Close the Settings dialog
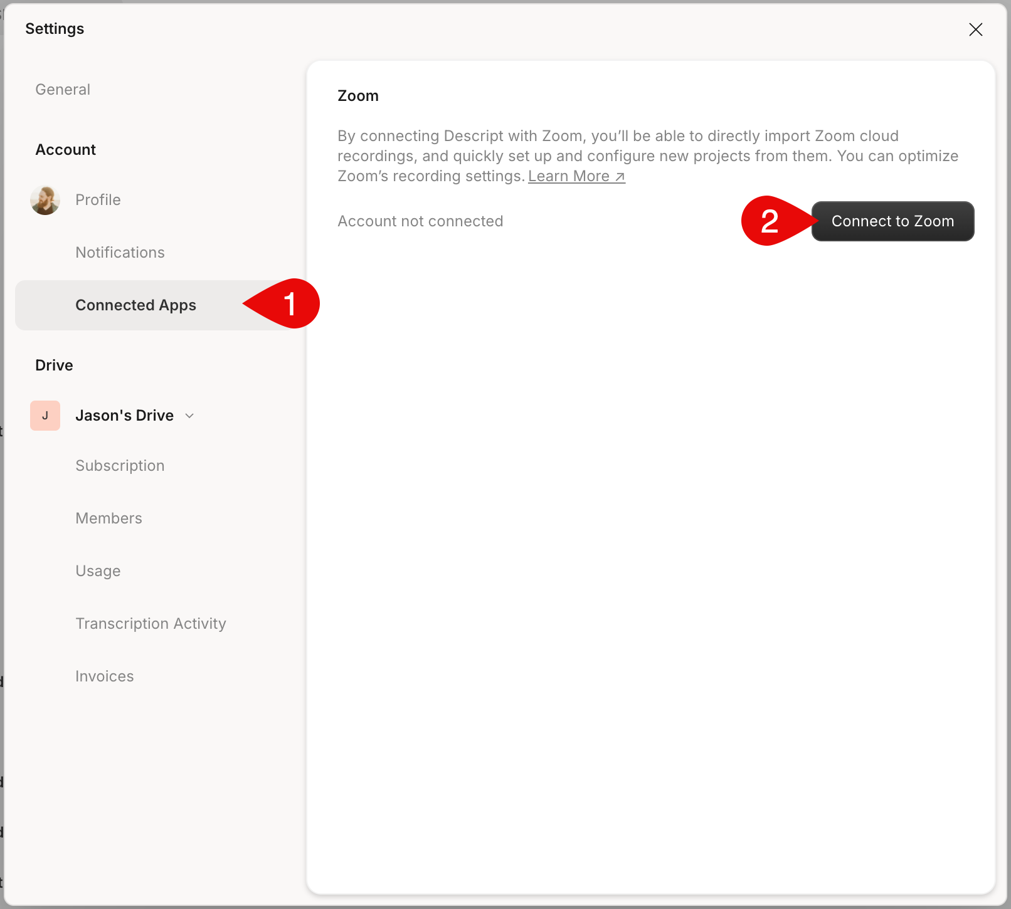 click(x=975, y=29)
